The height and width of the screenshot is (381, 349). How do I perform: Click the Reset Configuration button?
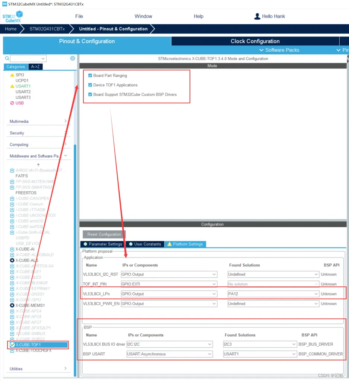104,234
